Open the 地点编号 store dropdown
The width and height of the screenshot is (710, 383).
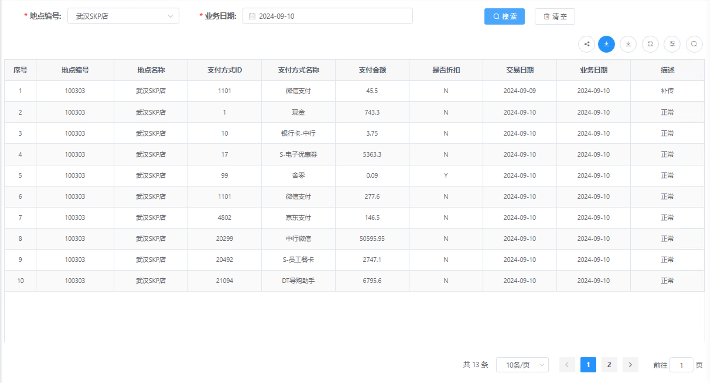click(123, 16)
